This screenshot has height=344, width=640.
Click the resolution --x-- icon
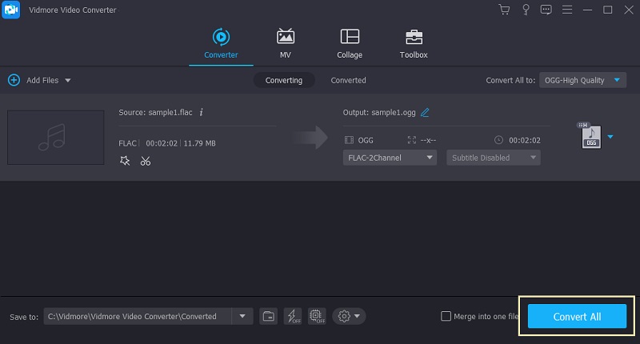412,140
